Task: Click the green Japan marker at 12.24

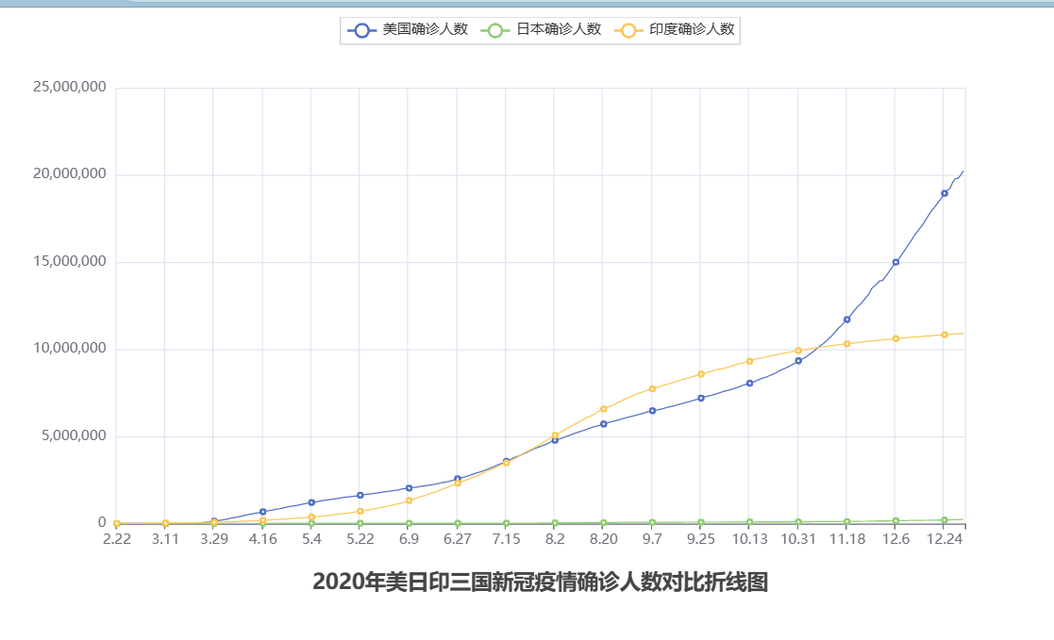Action: [x=944, y=519]
